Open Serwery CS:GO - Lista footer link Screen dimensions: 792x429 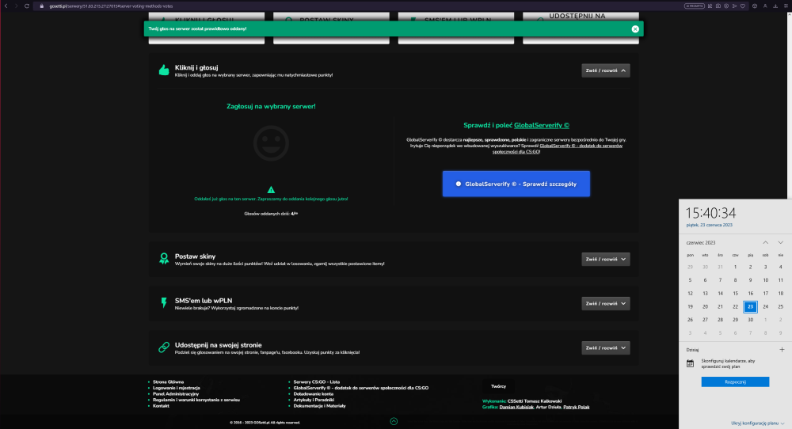tap(317, 382)
